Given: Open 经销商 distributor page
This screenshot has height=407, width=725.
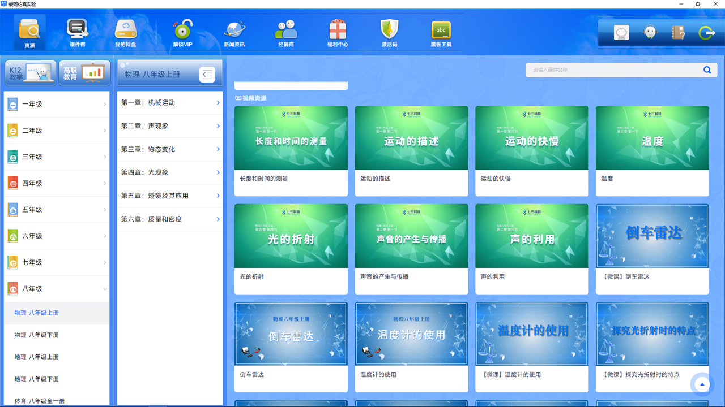Looking at the screenshot, I should pyautogui.click(x=286, y=31).
